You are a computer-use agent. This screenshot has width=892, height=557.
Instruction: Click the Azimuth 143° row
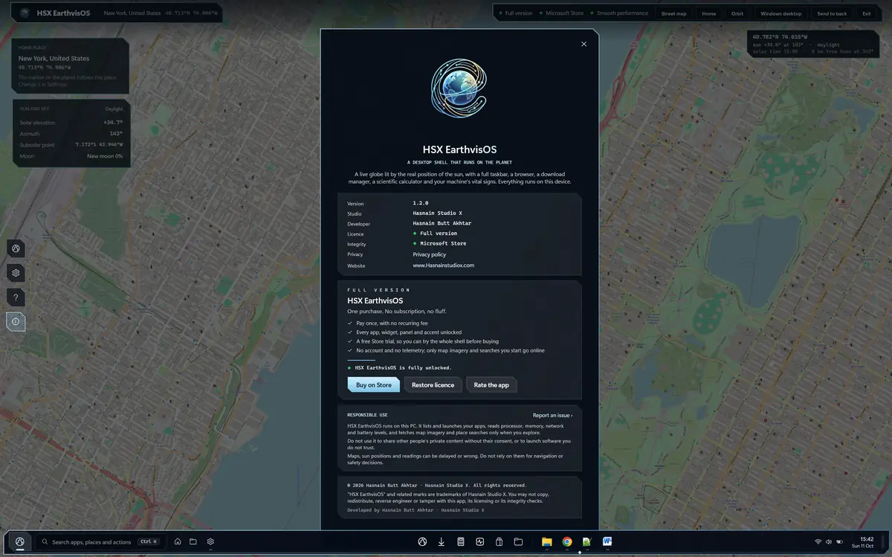(x=71, y=134)
